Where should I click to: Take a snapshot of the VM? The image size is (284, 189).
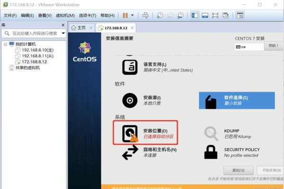[x=160, y=16]
